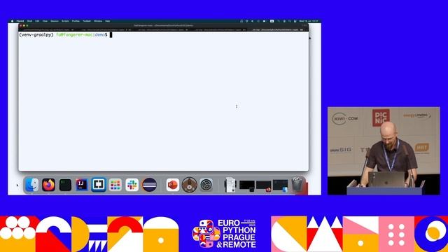This screenshot has width=448, height=252.
Task: Minimize the terminal window with yellow button
Action: coord(24,26)
